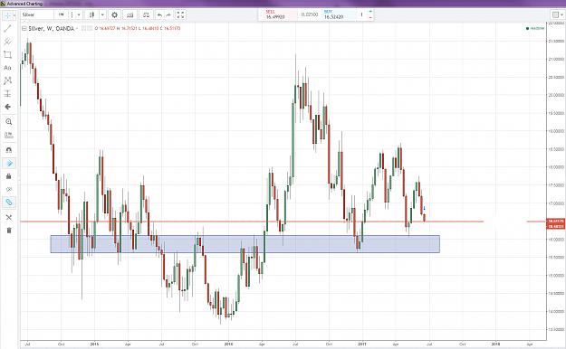Open the interval options dropdown arrow

pyautogui.click(x=79, y=14)
